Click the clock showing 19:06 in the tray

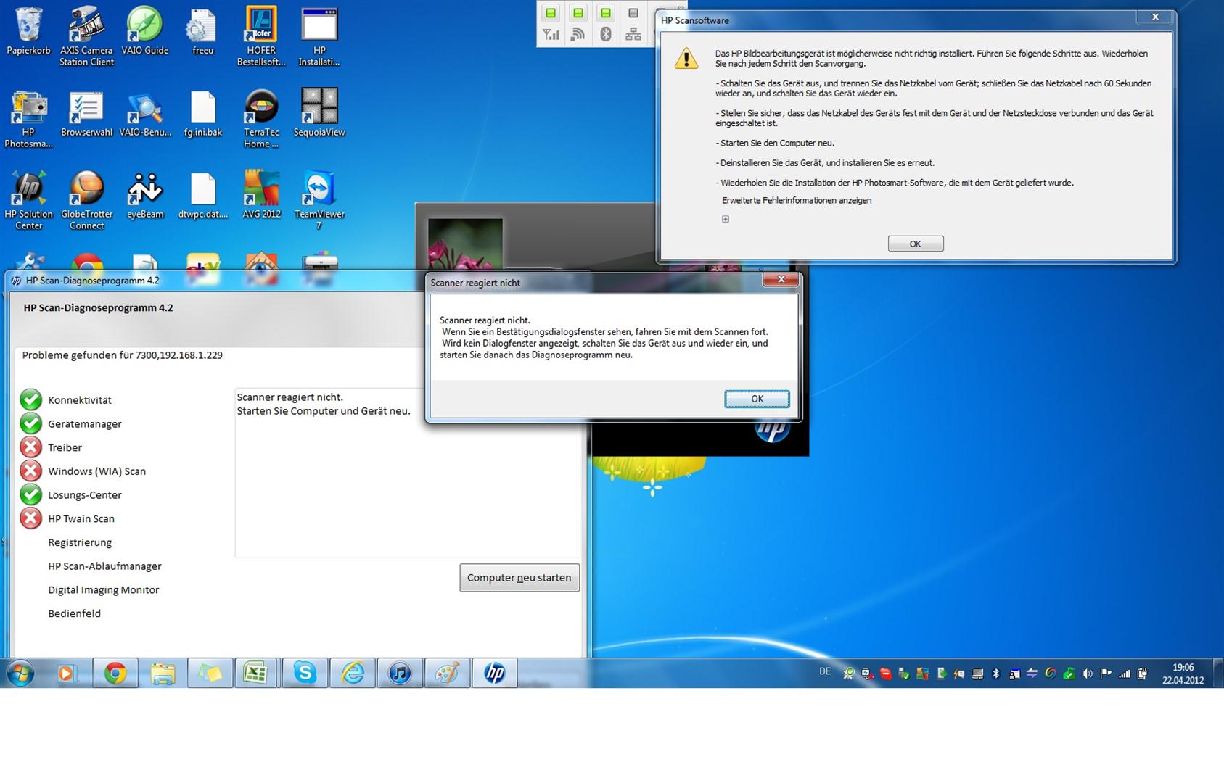click(x=1183, y=674)
